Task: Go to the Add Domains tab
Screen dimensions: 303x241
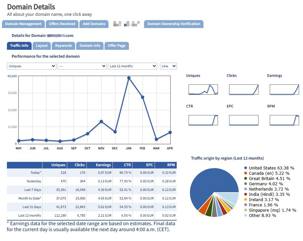Action: point(94,24)
